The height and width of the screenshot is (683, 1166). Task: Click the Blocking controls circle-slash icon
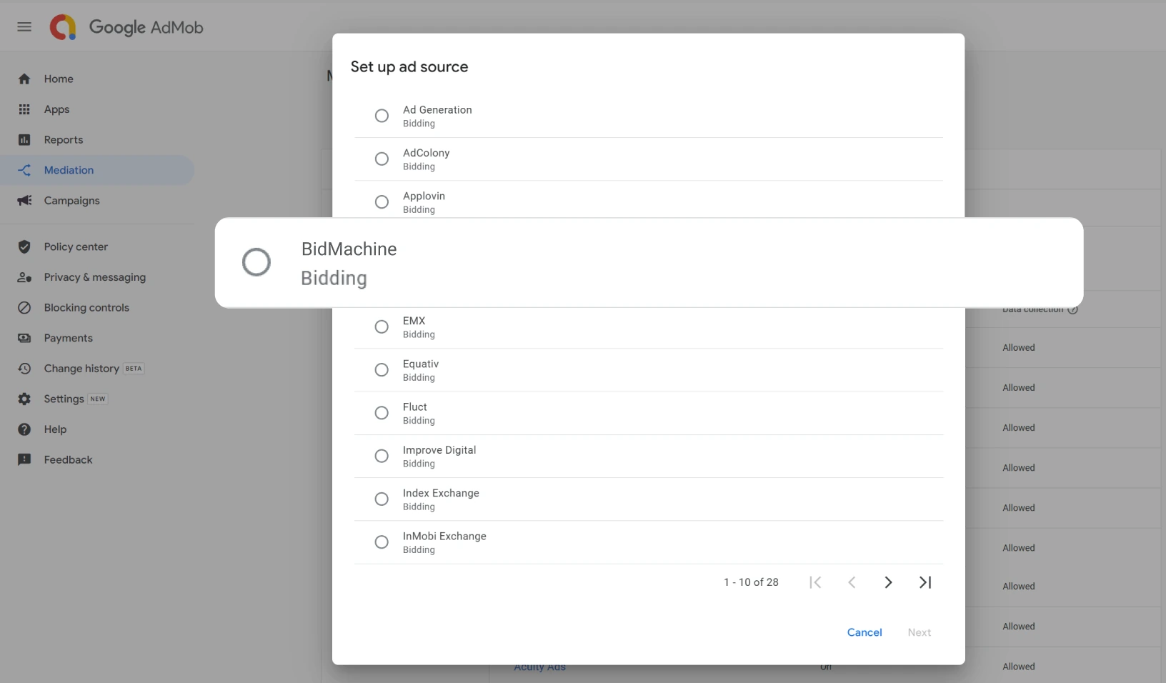pos(24,308)
